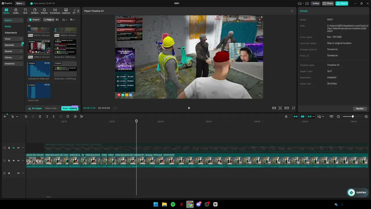Viewport: 371px width, 209px height.
Task: Lock the audio track
Action: [9, 173]
